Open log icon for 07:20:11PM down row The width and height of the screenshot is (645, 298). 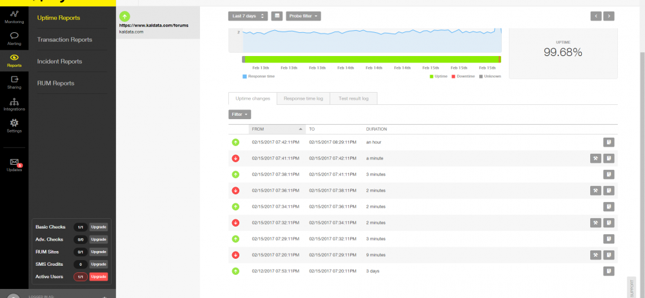coord(609,255)
